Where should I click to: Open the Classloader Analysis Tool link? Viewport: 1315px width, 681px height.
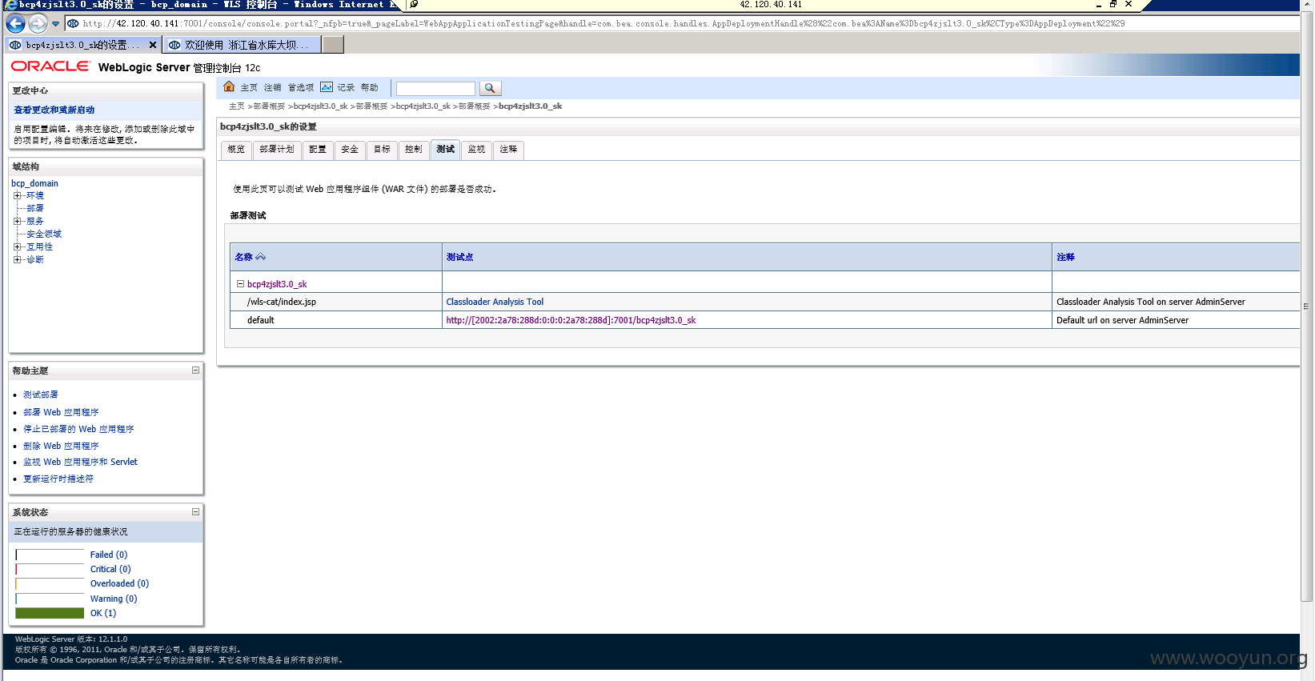tap(495, 302)
